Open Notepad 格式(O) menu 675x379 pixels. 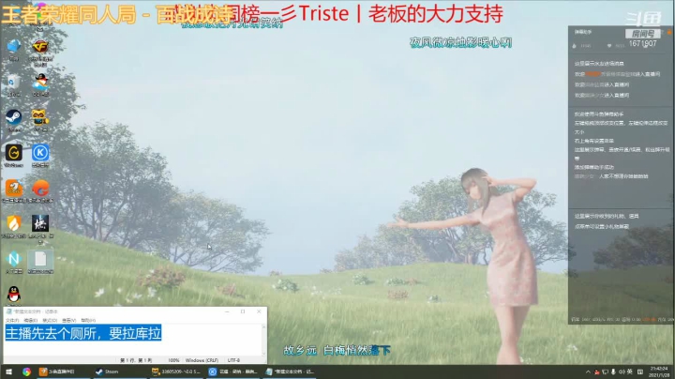[50, 321]
